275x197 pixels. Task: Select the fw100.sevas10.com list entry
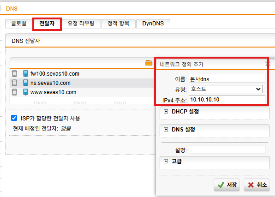point(55,74)
